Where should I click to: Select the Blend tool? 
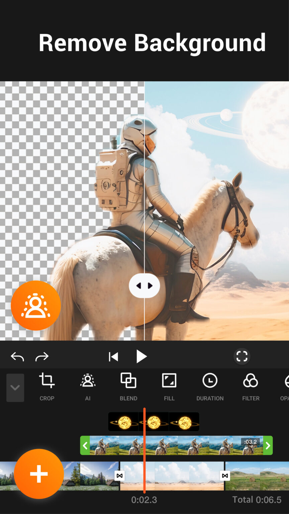pyautogui.click(x=128, y=387)
